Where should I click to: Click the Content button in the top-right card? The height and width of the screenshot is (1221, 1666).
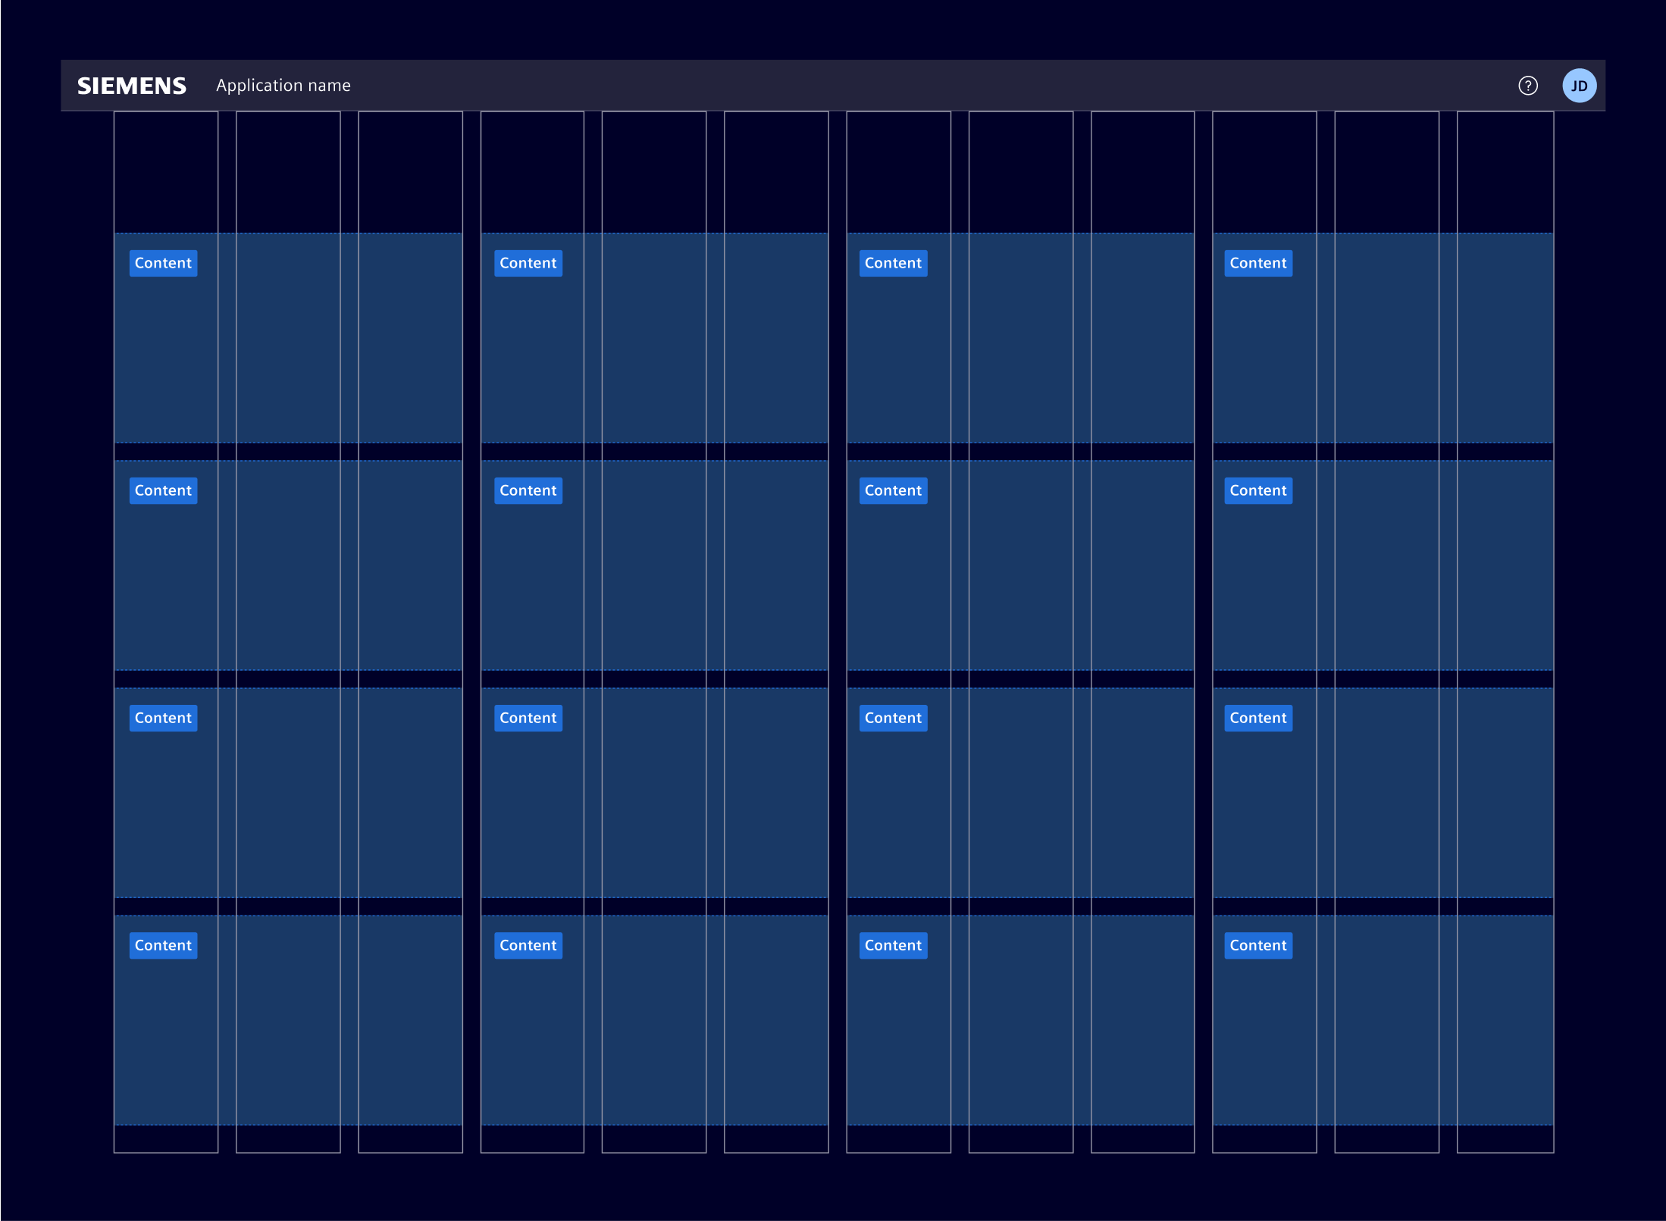1257,263
